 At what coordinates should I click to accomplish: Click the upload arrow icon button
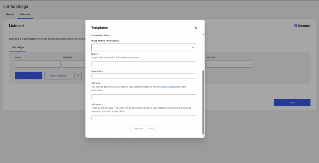tap(78, 76)
